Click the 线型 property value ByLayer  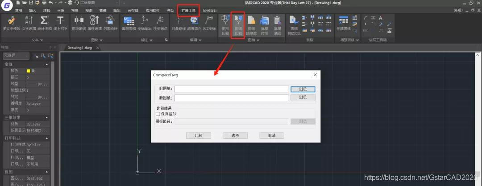(x=37, y=84)
